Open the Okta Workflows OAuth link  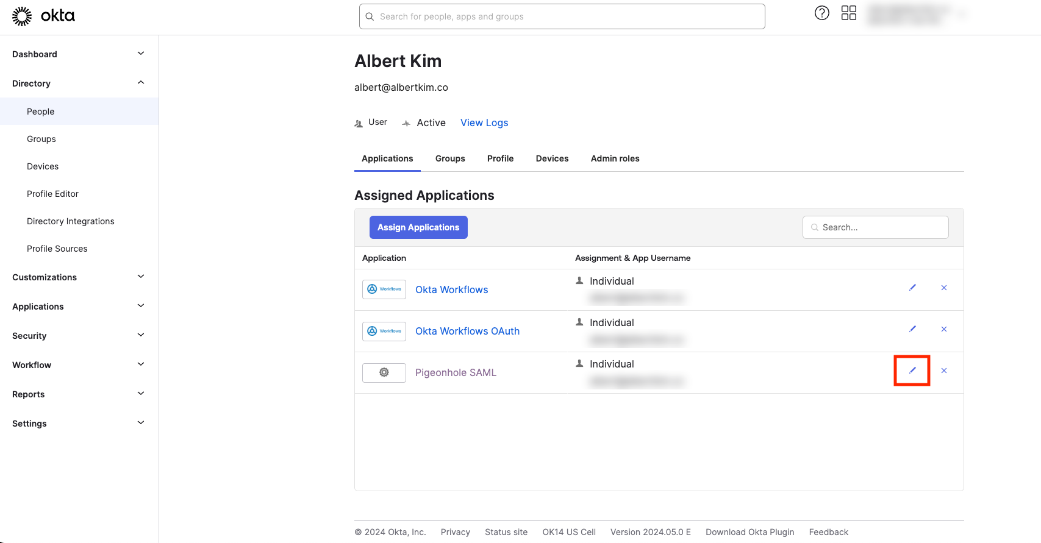tap(468, 331)
